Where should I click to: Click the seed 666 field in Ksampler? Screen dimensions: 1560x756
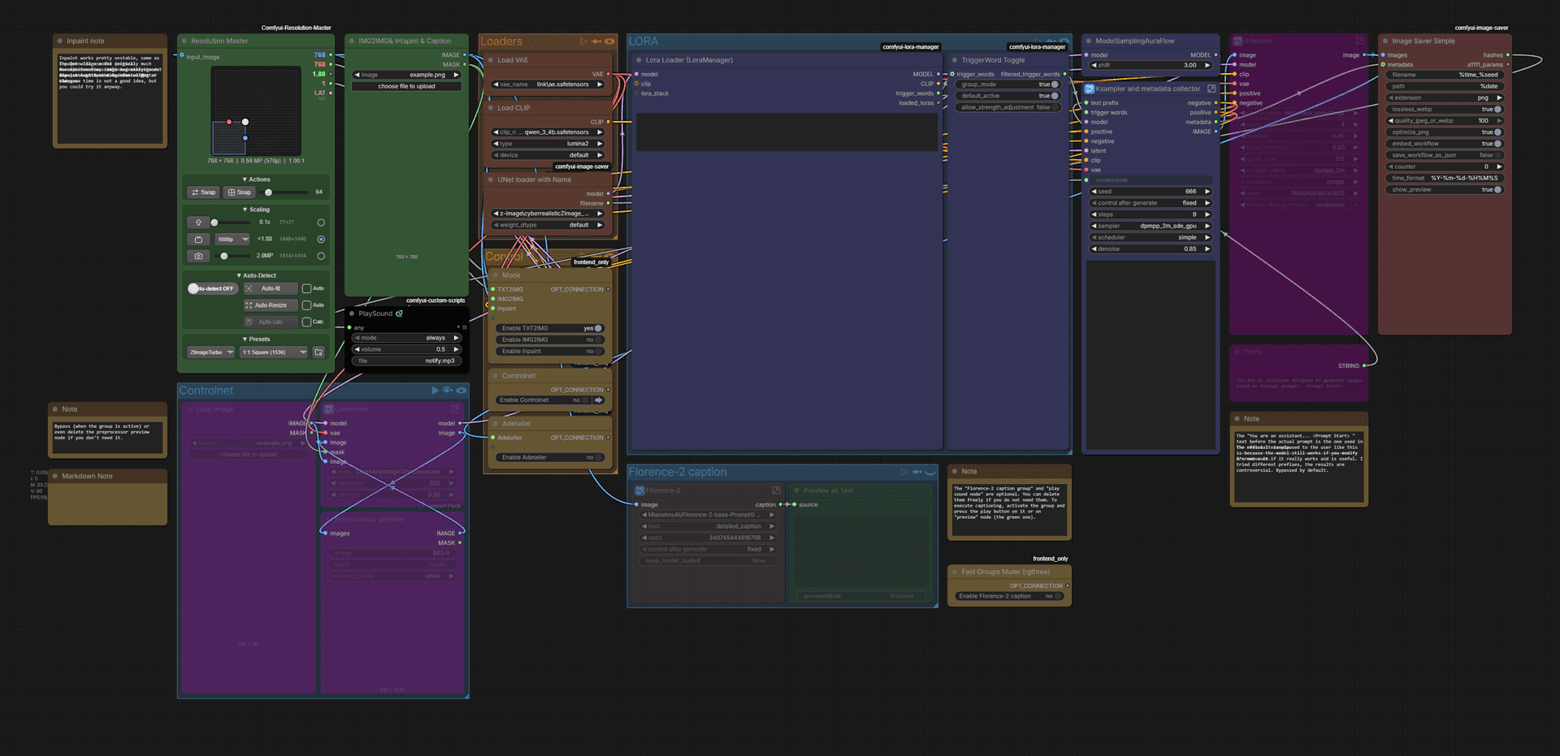coord(1150,192)
